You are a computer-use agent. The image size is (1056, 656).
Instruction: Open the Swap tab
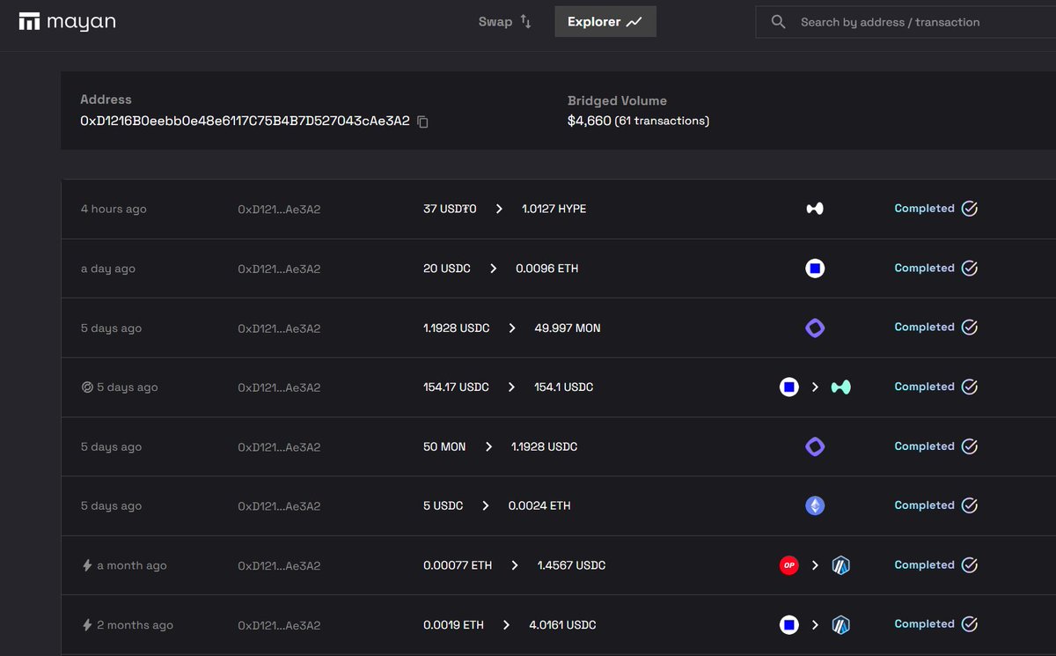[x=505, y=22]
